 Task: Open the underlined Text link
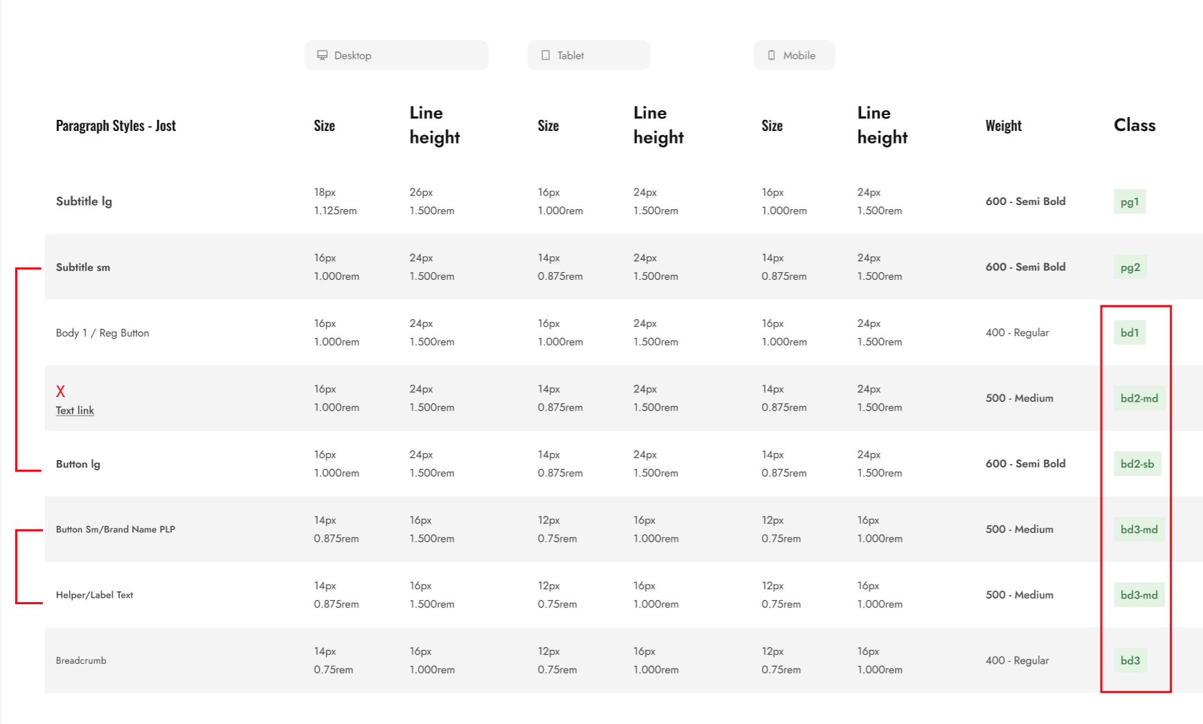75,410
